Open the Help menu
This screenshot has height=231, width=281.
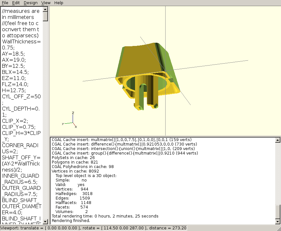pyautogui.click(x=59, y=3)
